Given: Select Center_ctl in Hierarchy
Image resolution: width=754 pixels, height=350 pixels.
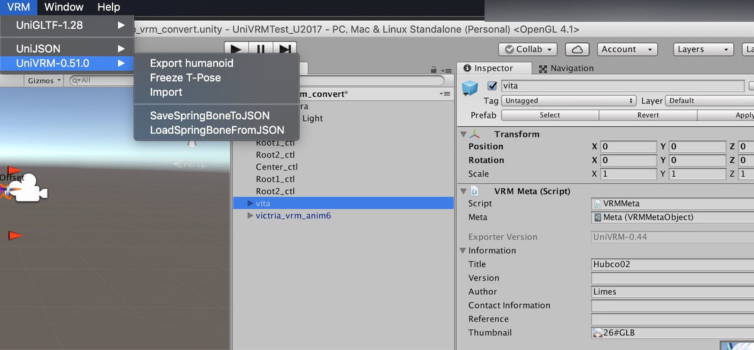Looking at the screenshot, I should [x=276, y=167].
